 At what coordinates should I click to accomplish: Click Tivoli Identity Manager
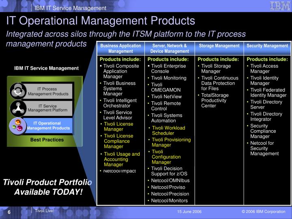click(x=264, y=80)
